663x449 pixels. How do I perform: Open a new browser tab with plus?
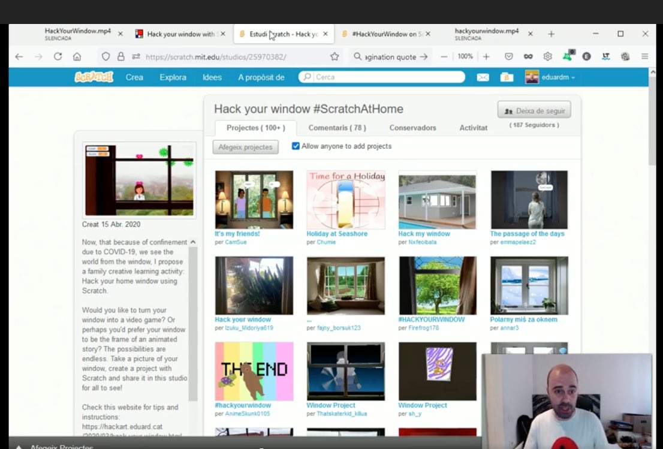pos(551,34)
